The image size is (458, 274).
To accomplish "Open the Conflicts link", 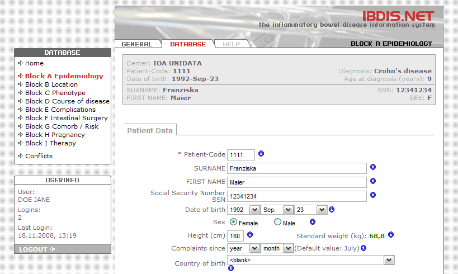I will [39, 156].
